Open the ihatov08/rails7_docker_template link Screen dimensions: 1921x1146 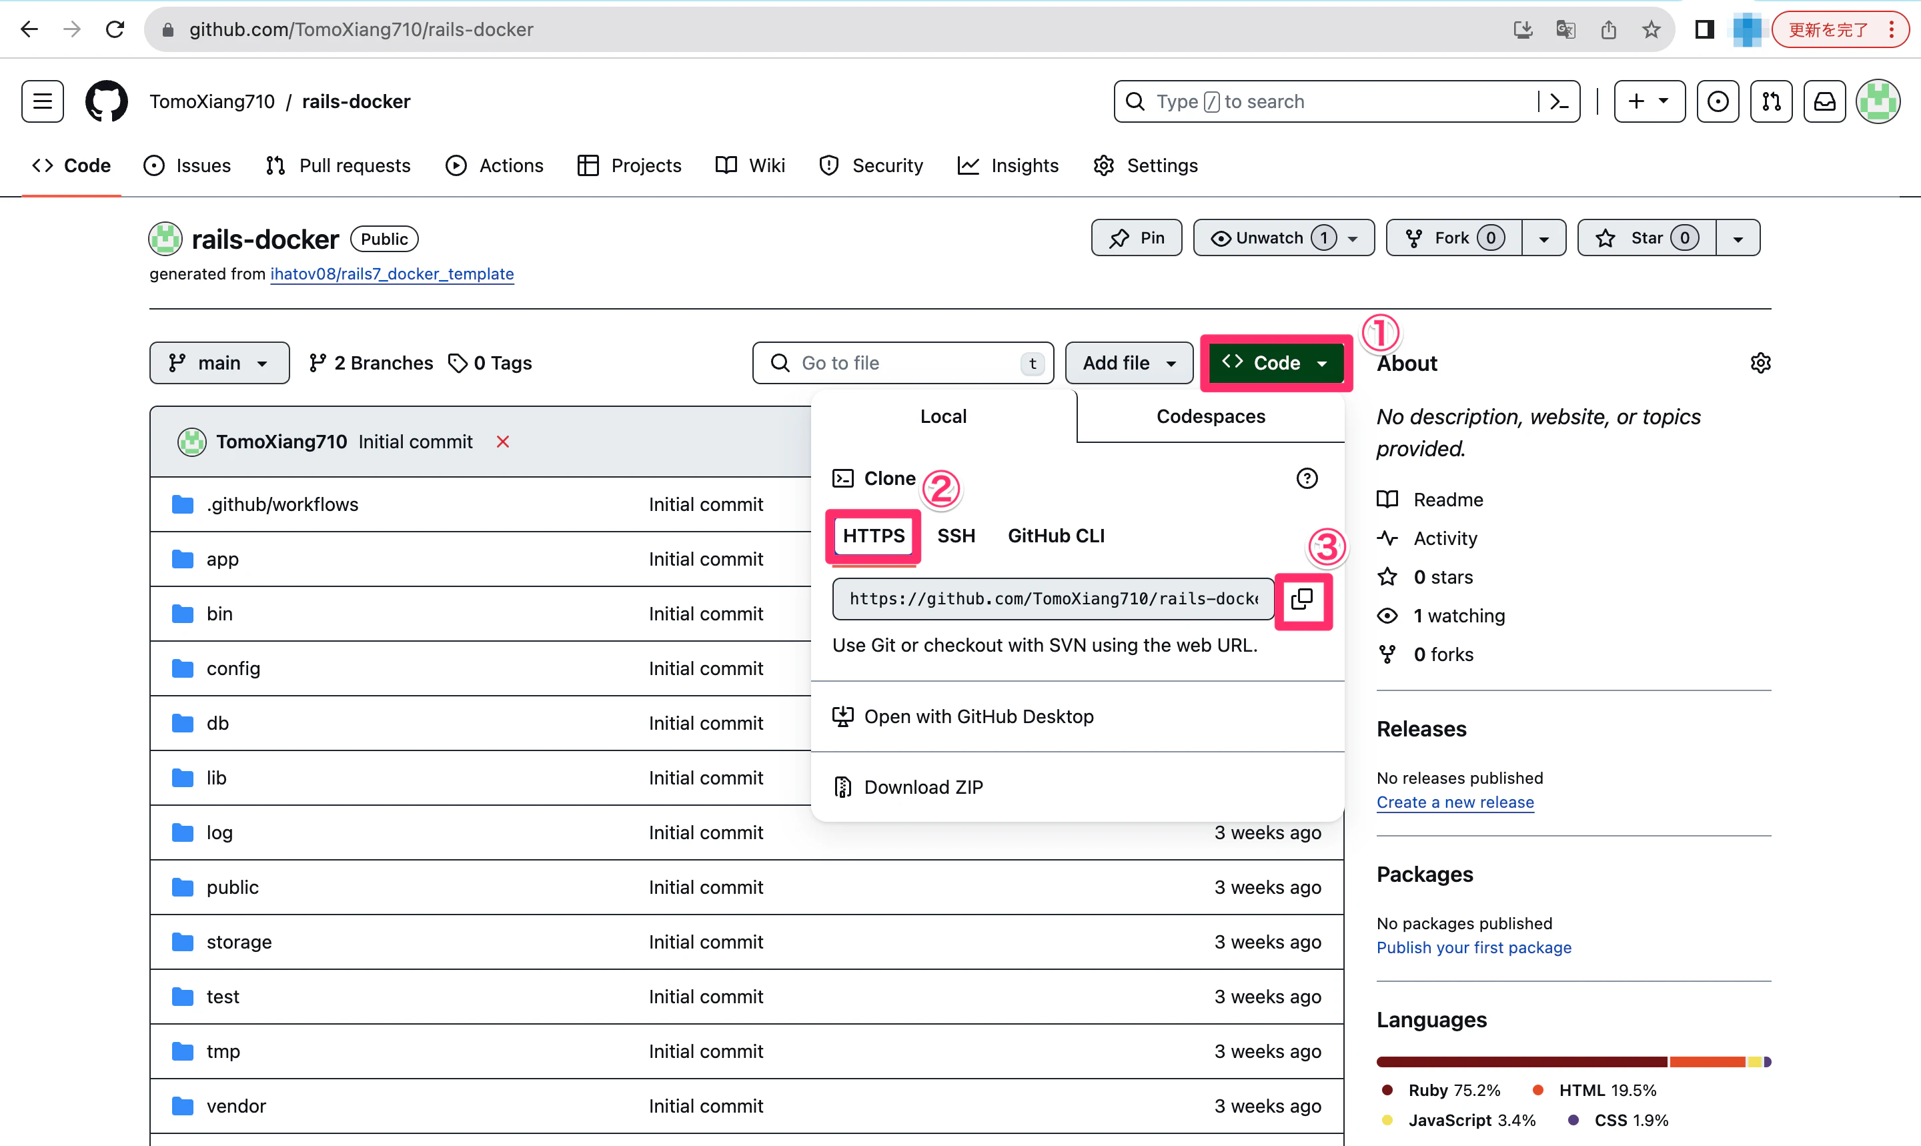(x=392, y=274)
